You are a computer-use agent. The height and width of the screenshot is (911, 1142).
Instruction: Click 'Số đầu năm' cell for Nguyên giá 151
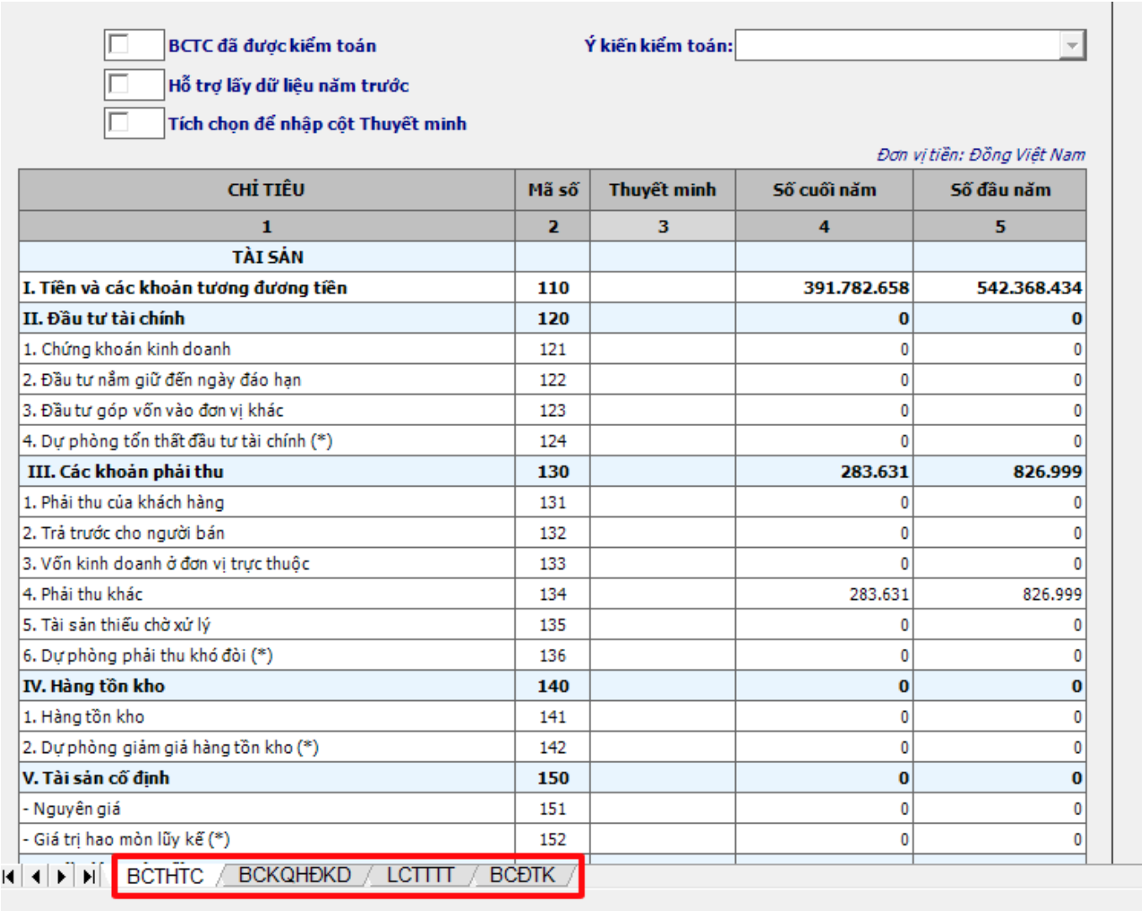(x=999, y=808)
